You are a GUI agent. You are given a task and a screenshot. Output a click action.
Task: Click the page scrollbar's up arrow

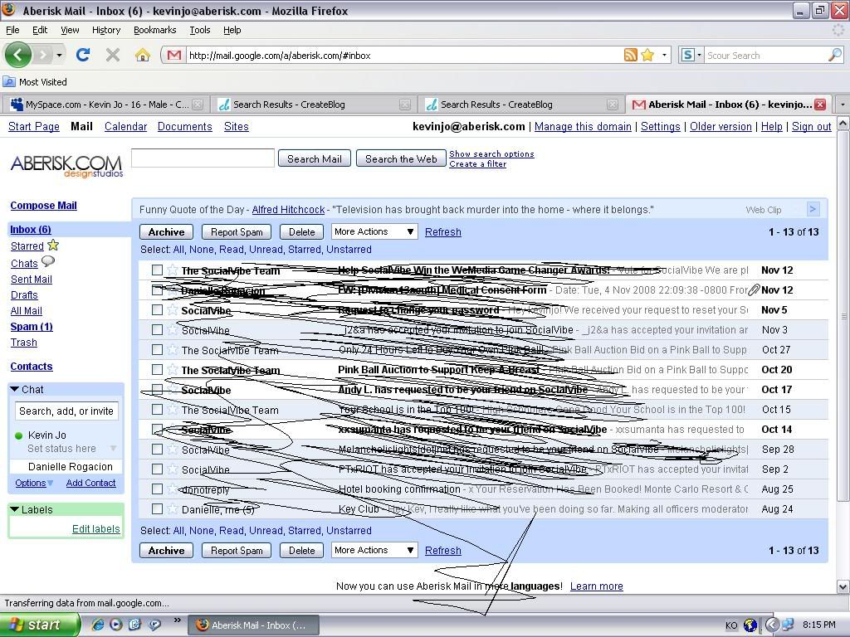[x=843, y=124]
